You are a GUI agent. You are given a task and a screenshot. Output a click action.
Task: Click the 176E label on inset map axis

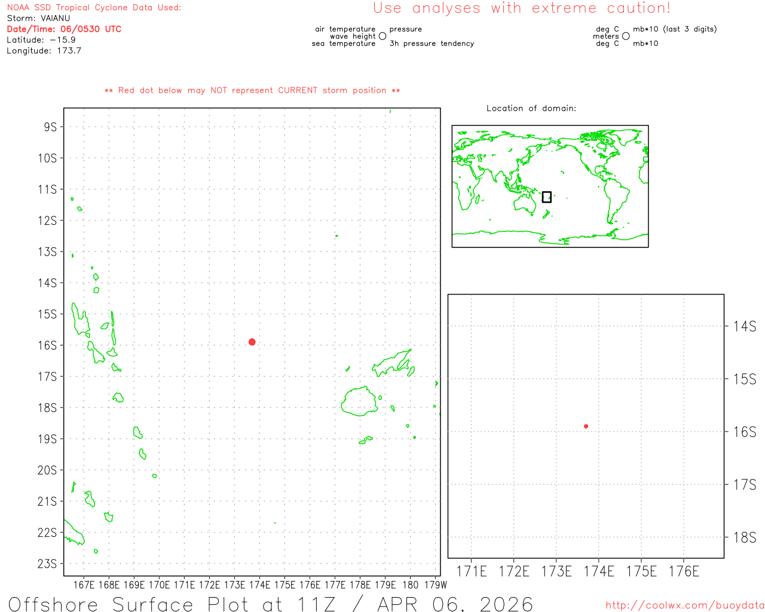[684, 572]
